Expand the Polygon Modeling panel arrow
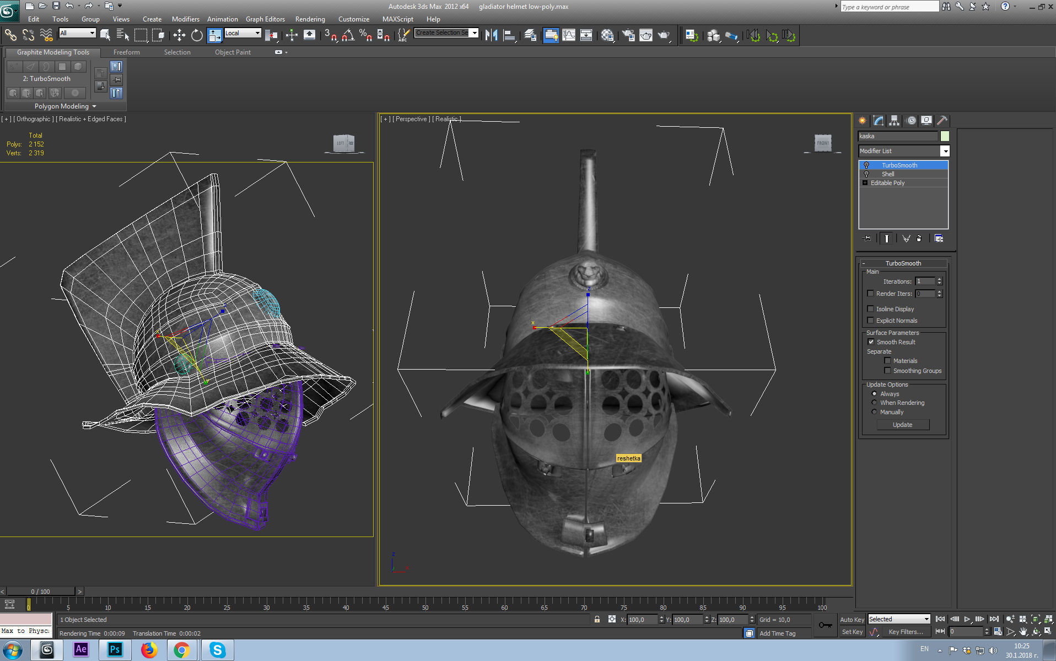Image resolution: width=1056 pixels, height=661 pixels. tap(94, 106)
